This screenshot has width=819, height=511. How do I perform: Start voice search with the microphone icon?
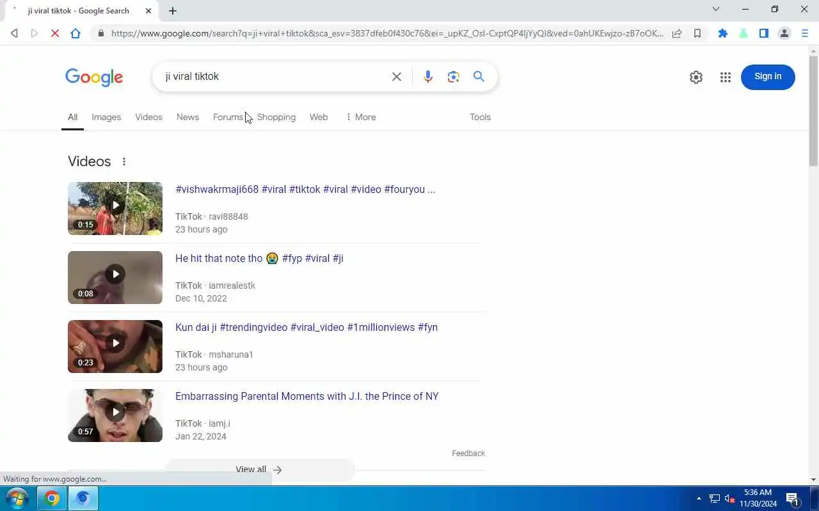pyautogui.click(x=428, y=77)
